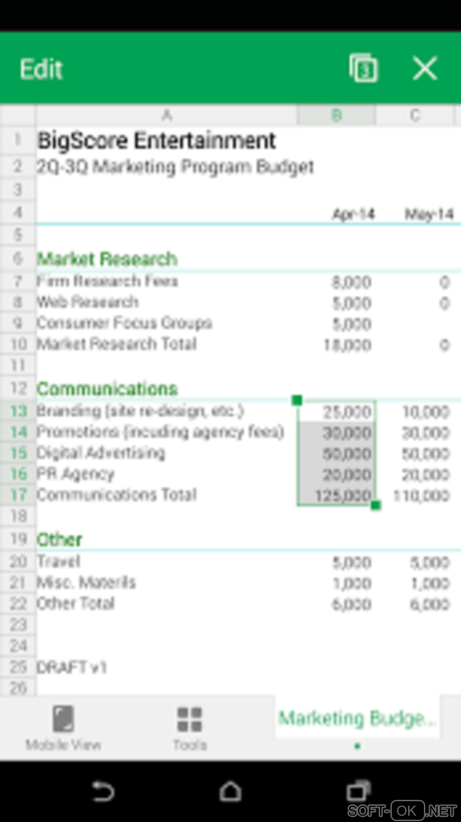Select column B header
The width and height of the screenshot is (461, 822).
click(336, 116)
